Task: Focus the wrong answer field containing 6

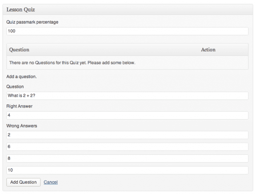Action: [128, 147]
